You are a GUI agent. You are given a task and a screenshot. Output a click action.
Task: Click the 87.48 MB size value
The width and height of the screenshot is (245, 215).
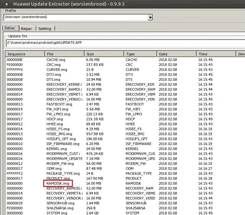(94, 169)
